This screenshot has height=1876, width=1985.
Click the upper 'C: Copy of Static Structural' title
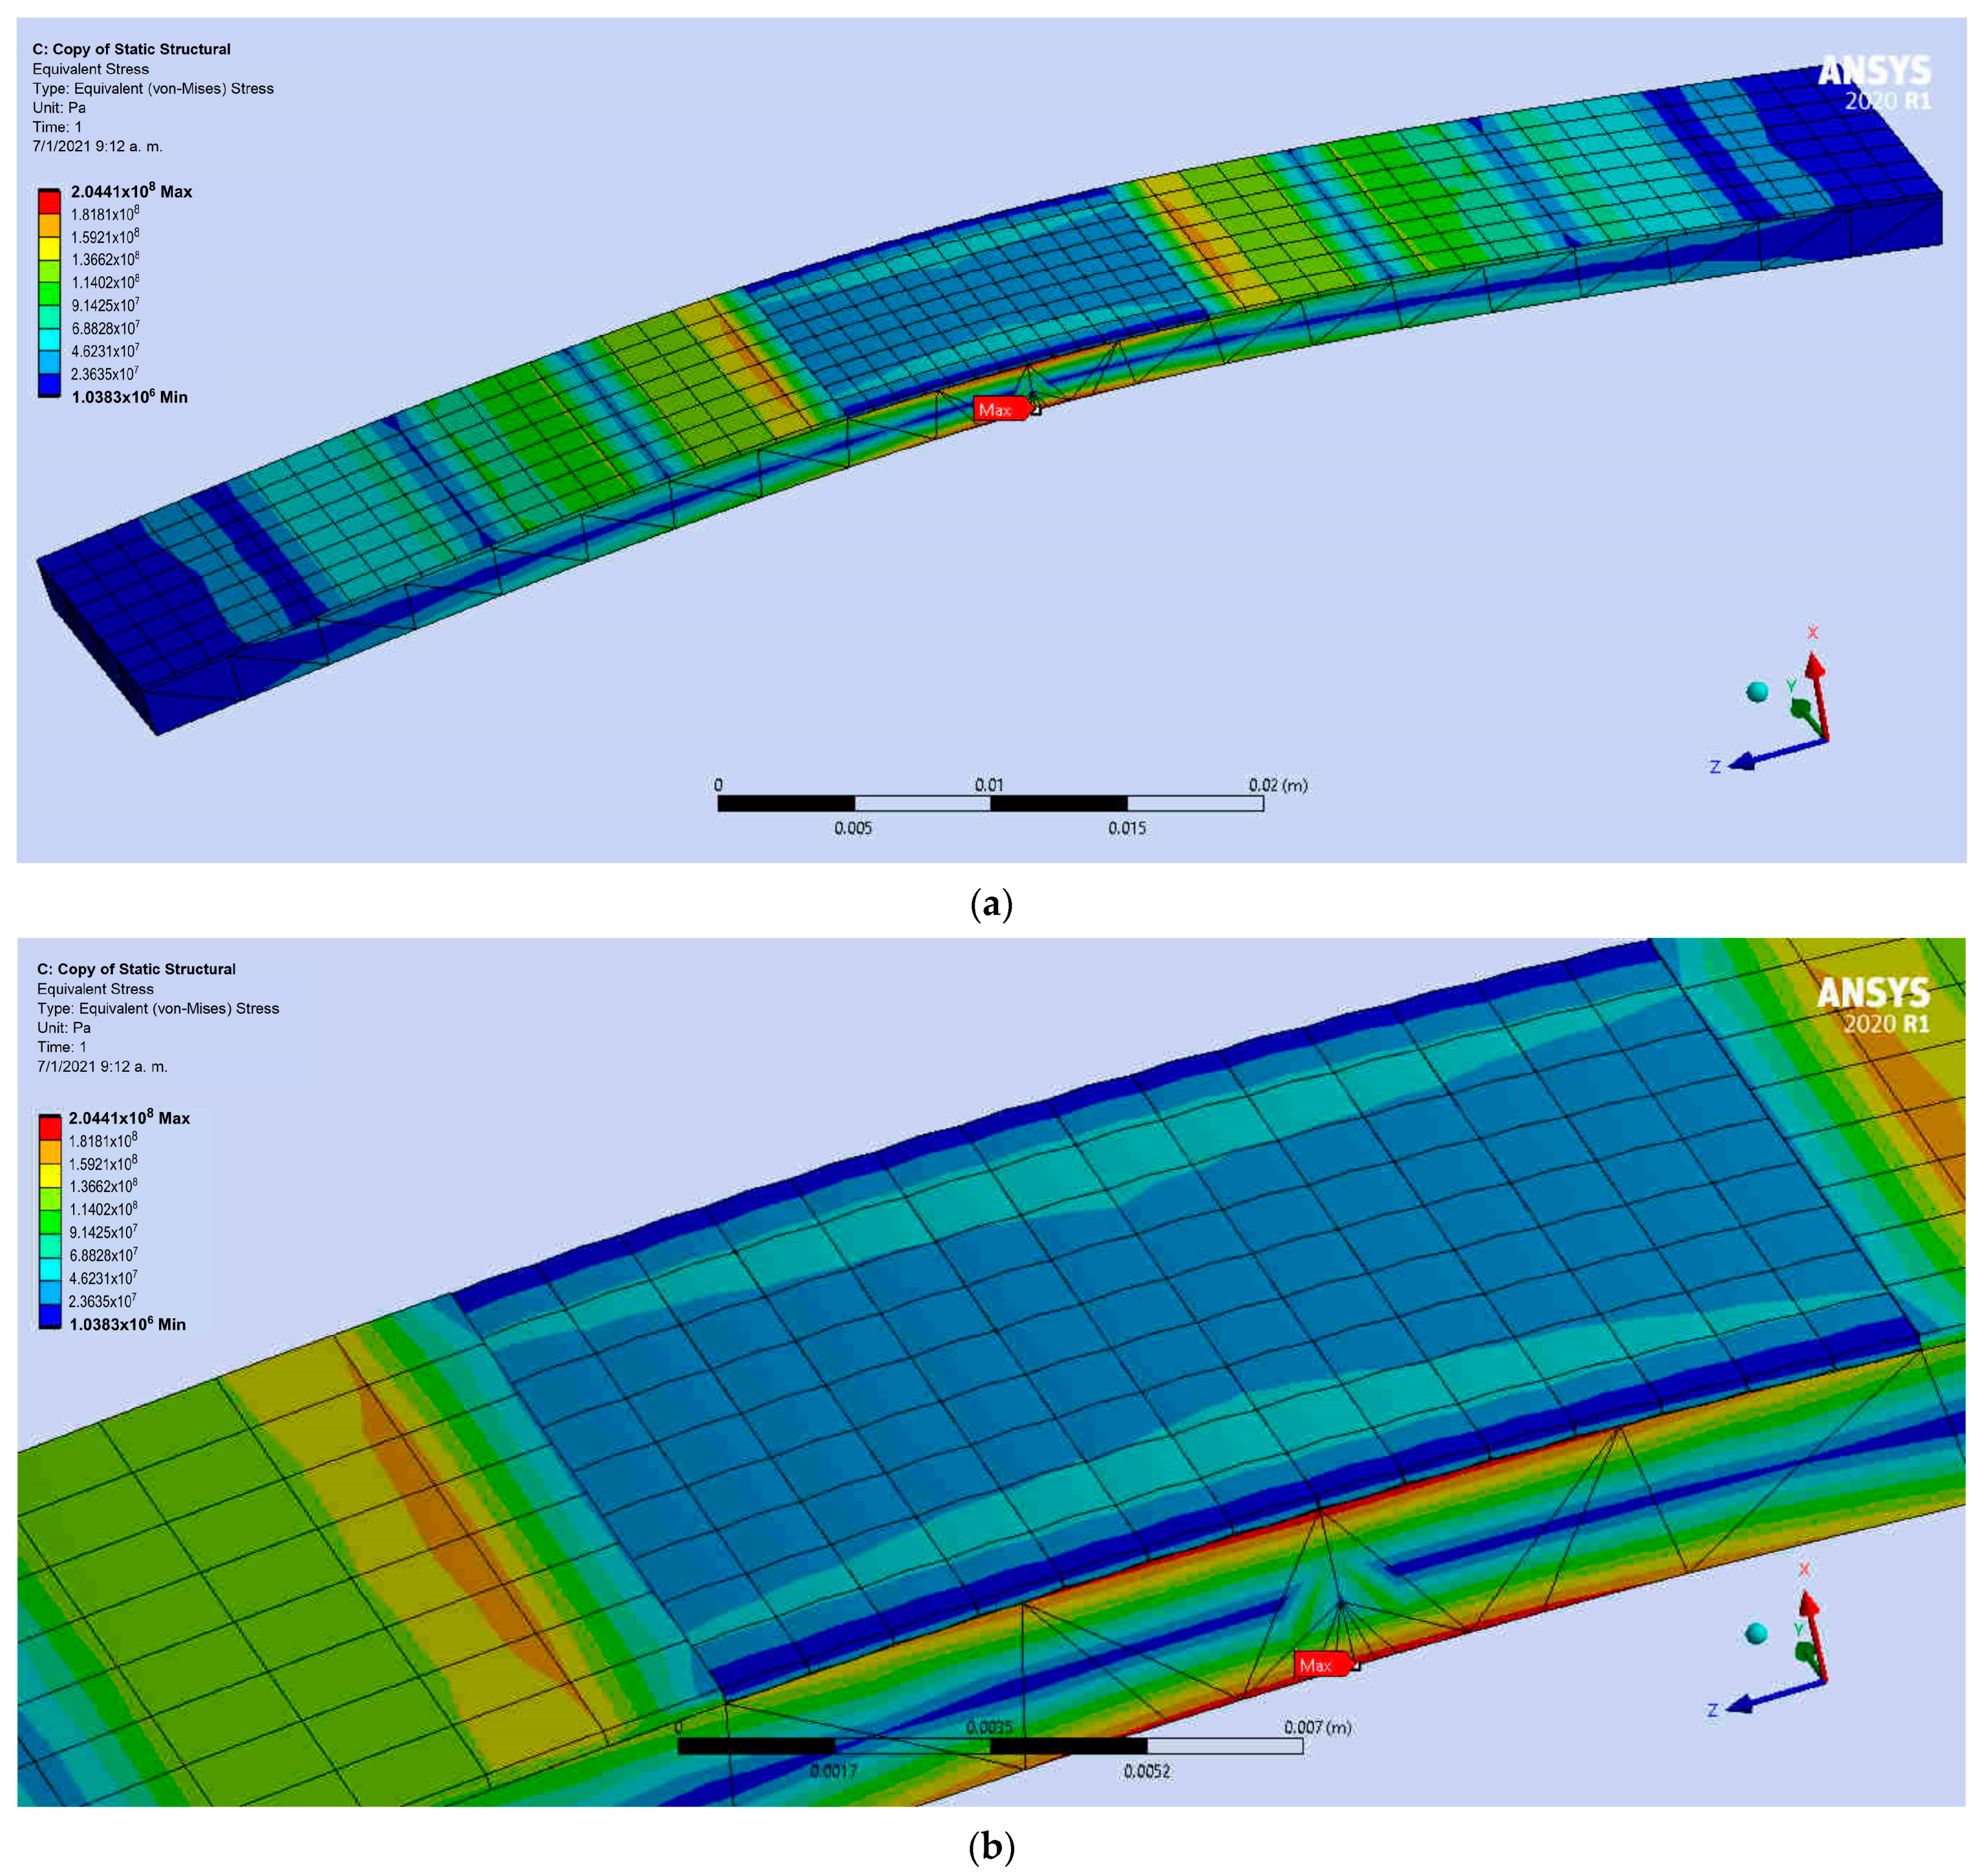pyautogui.click(x=131, y=49)
